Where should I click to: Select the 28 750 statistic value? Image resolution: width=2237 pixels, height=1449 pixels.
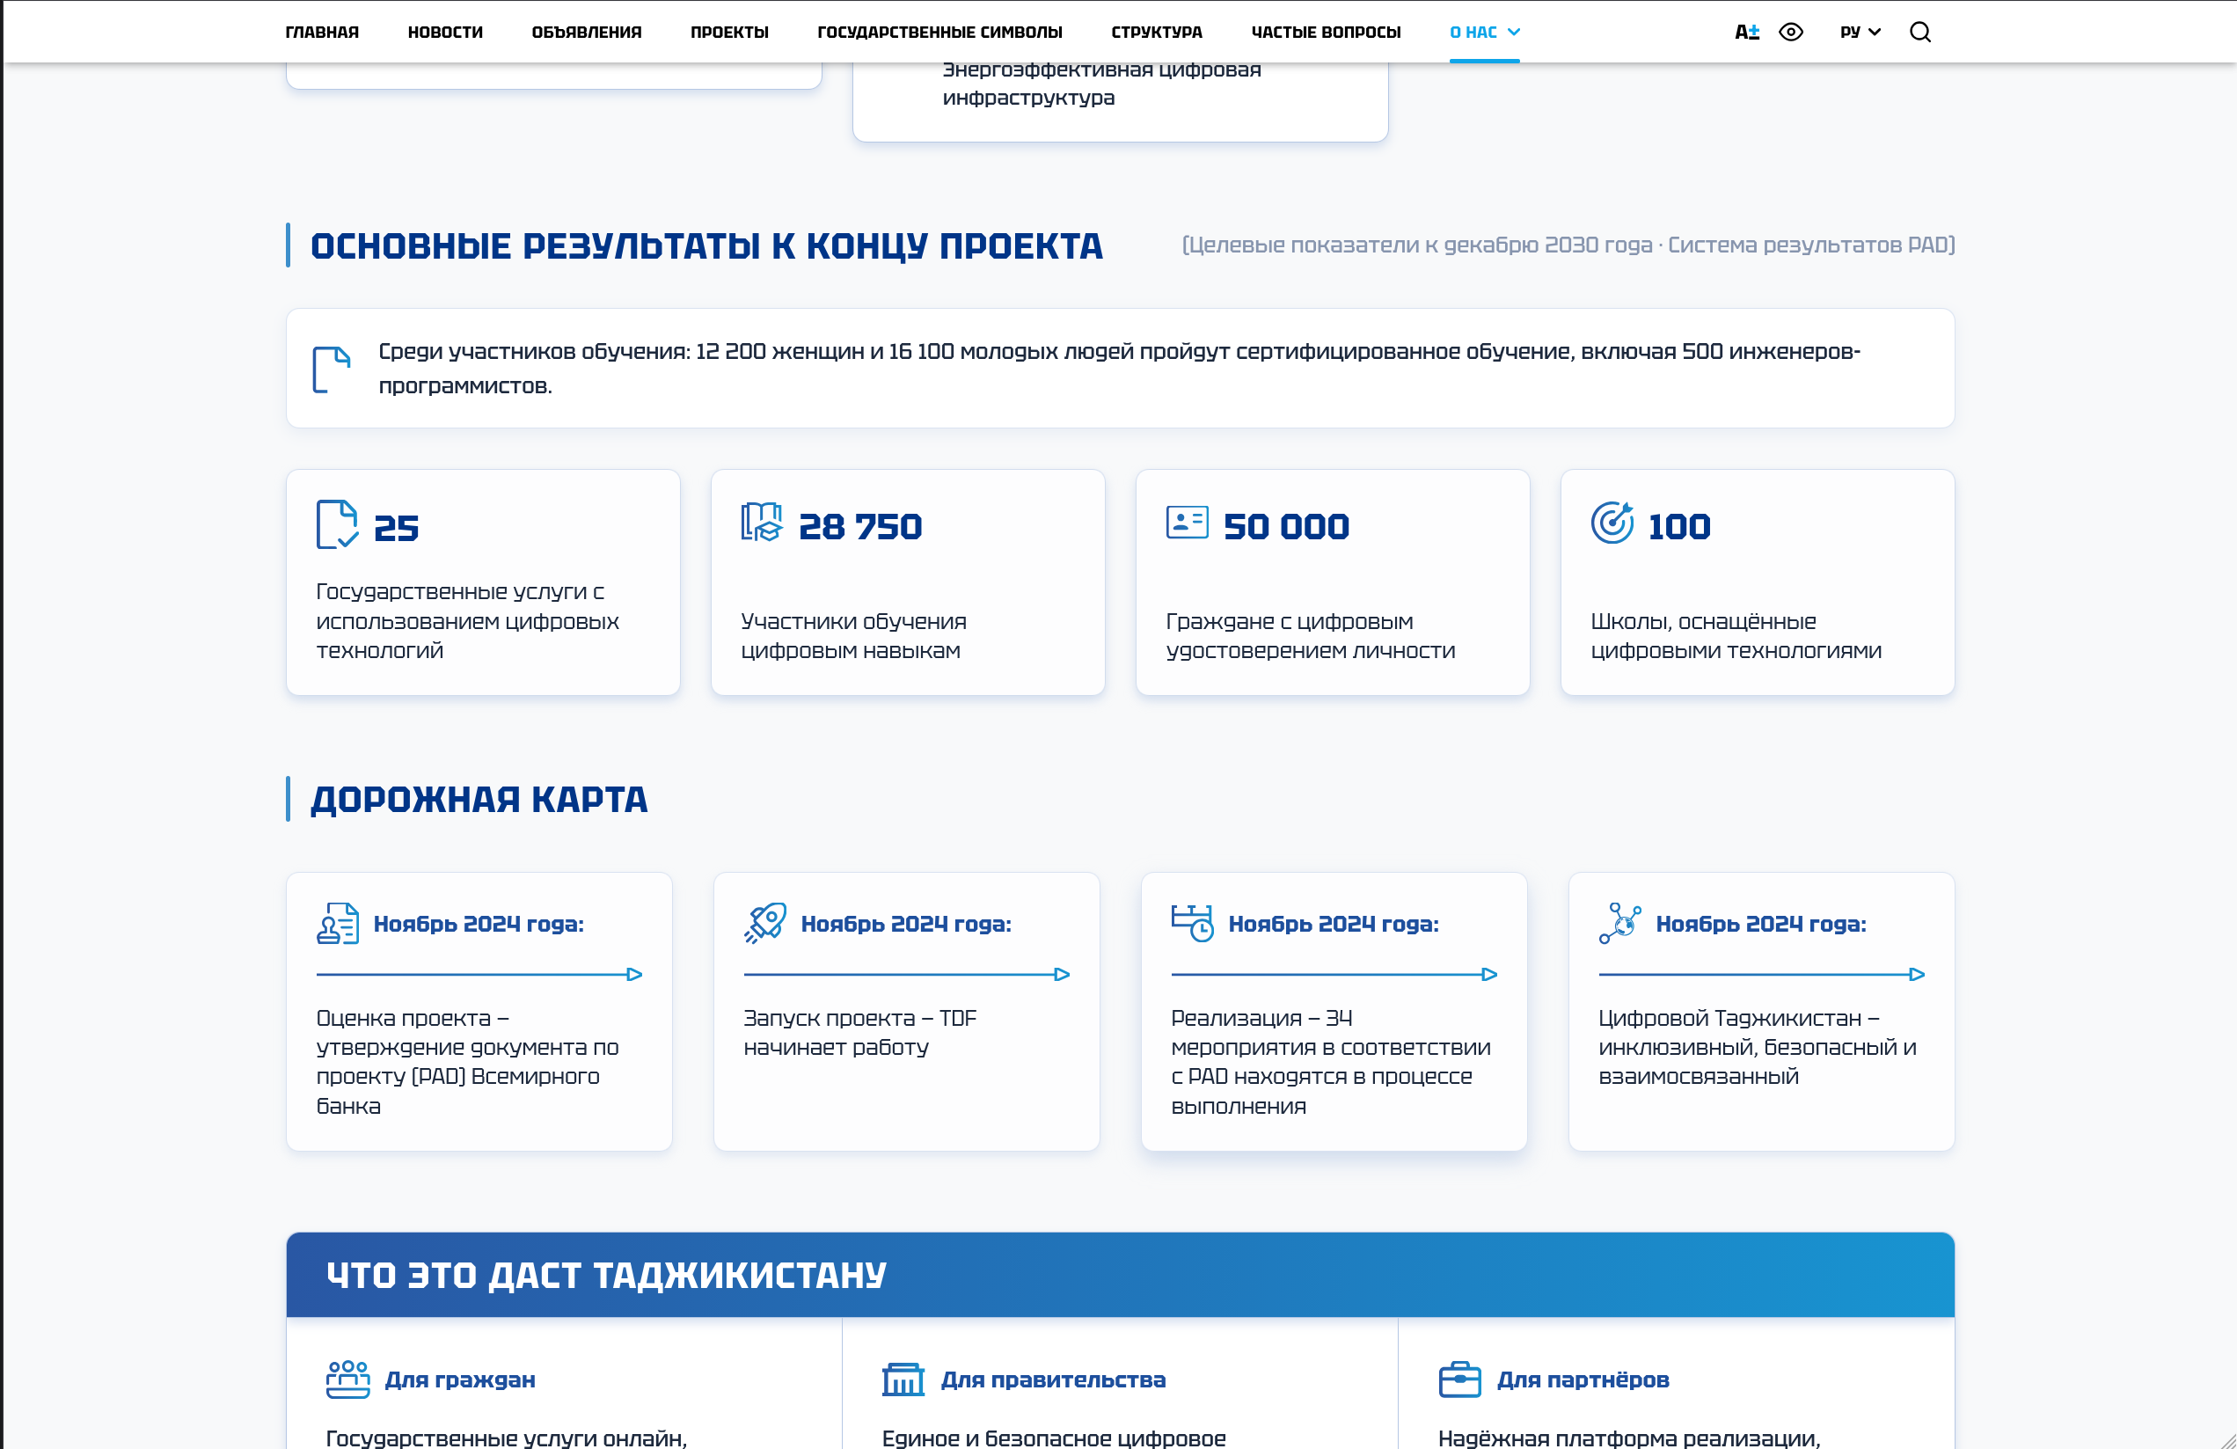(x=860, y=528)
